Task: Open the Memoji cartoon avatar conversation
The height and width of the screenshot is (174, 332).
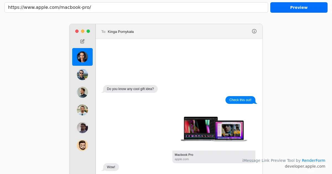Action: tap(82, 145)
